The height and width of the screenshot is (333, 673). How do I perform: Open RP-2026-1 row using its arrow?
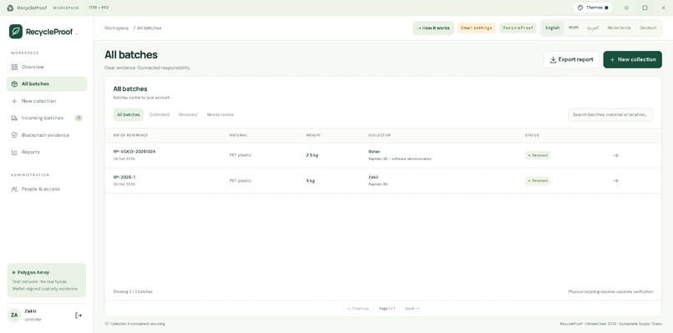coord(615,180)
